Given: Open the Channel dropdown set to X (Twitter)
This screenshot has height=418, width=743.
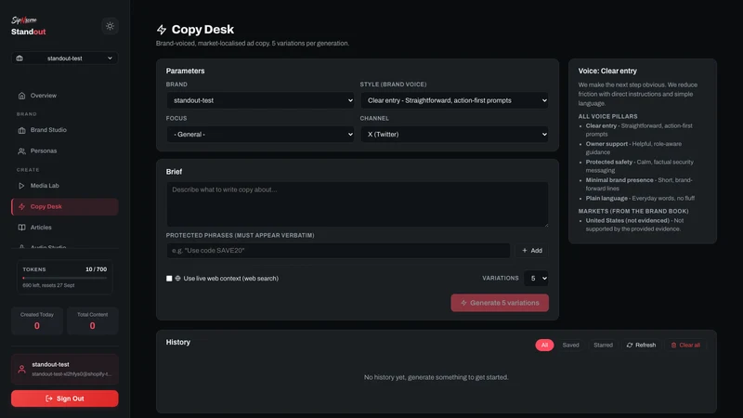Looking at the screenshot, I should click(454, 135).
